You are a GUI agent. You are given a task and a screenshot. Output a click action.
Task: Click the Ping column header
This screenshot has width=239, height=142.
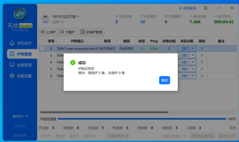pyautogui.click(x=154, y=41)
